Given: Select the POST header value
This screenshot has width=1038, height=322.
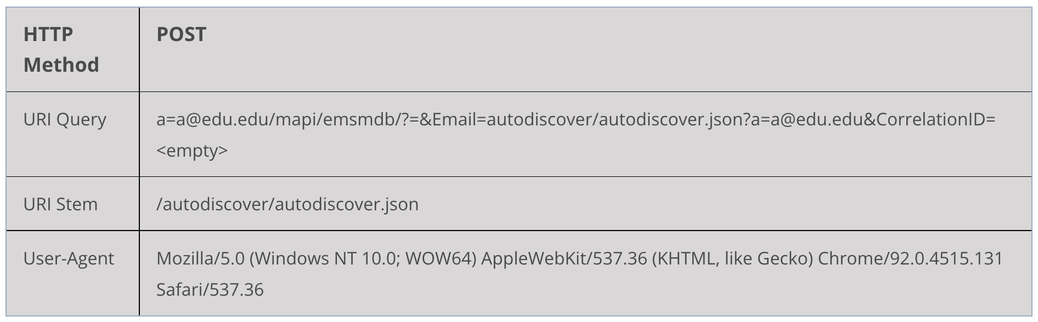Looking at the screenshot, I should [182, 34].
